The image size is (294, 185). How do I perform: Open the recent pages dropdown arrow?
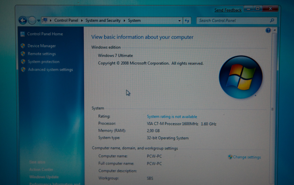[39, 20]
